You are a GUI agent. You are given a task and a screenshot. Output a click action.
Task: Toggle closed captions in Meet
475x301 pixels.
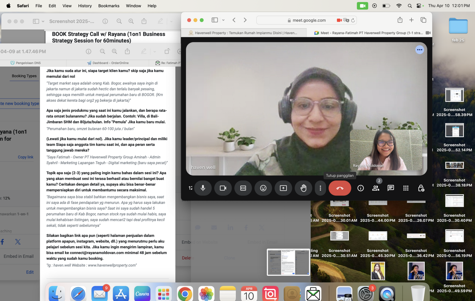(x=243, y=188)
